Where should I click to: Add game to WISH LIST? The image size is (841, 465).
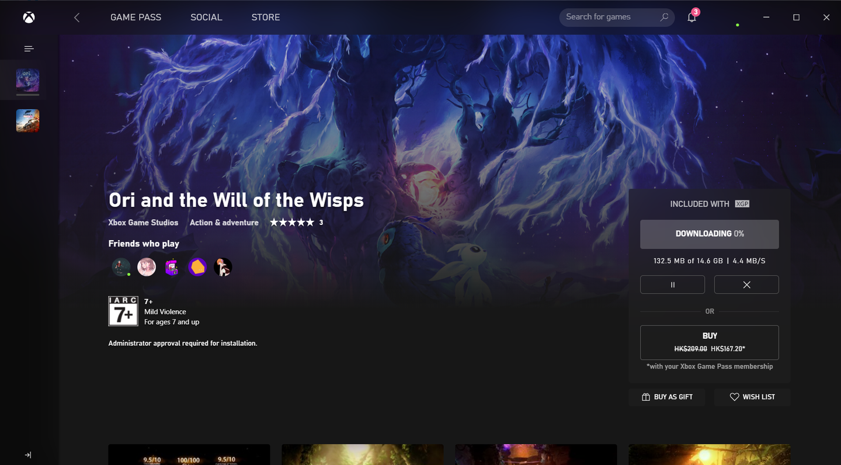[x=752, y=397]
